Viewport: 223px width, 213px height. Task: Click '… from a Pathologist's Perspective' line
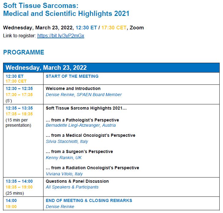(x=82, y=120)
